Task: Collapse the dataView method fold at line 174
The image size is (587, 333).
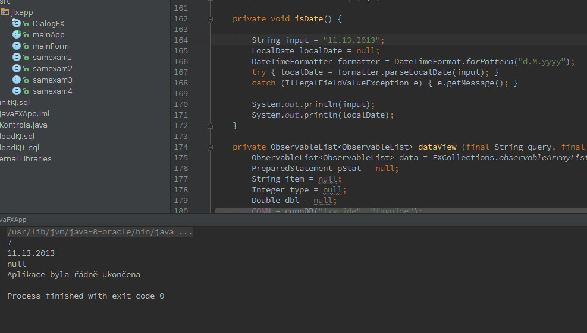Action: 211,148
